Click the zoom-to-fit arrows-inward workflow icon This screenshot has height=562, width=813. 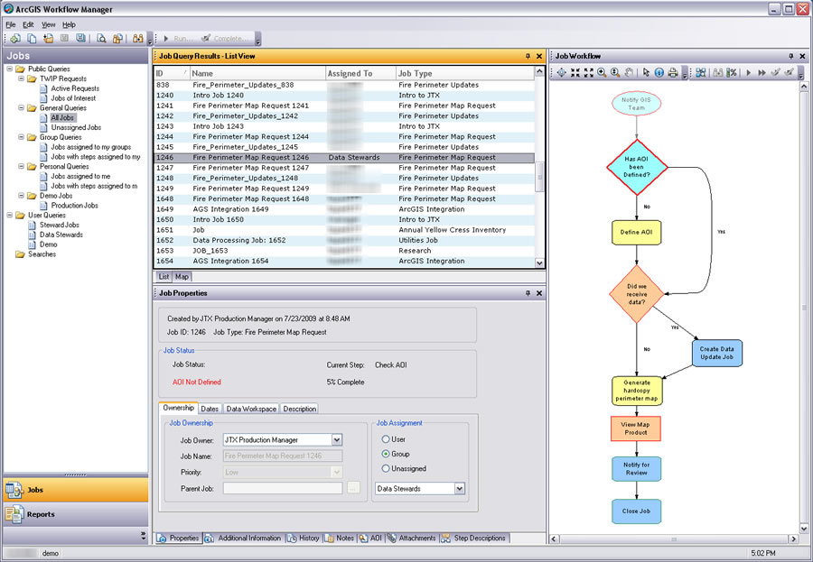pos(575,73)
